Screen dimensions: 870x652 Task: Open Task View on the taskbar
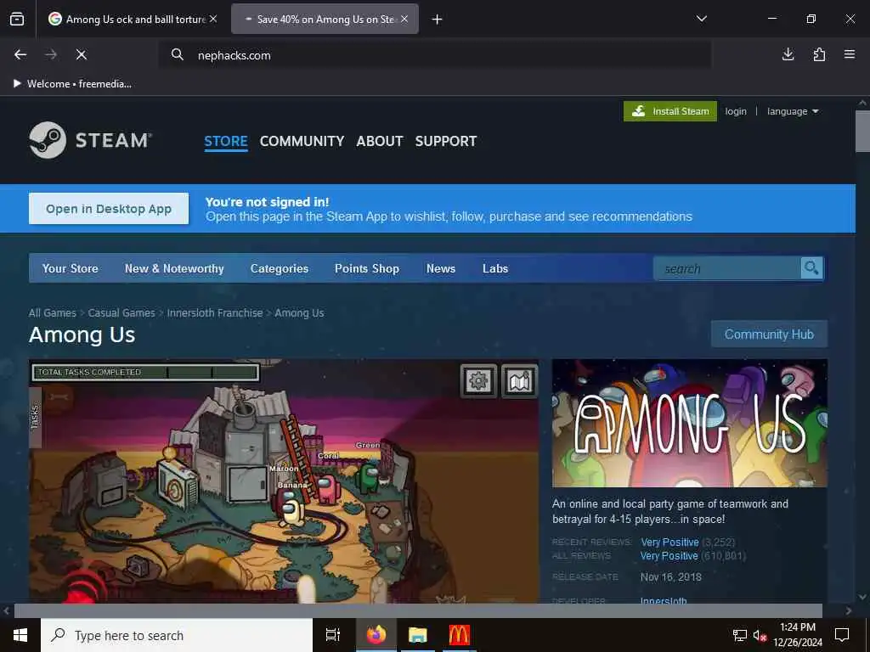click(332, 635)
